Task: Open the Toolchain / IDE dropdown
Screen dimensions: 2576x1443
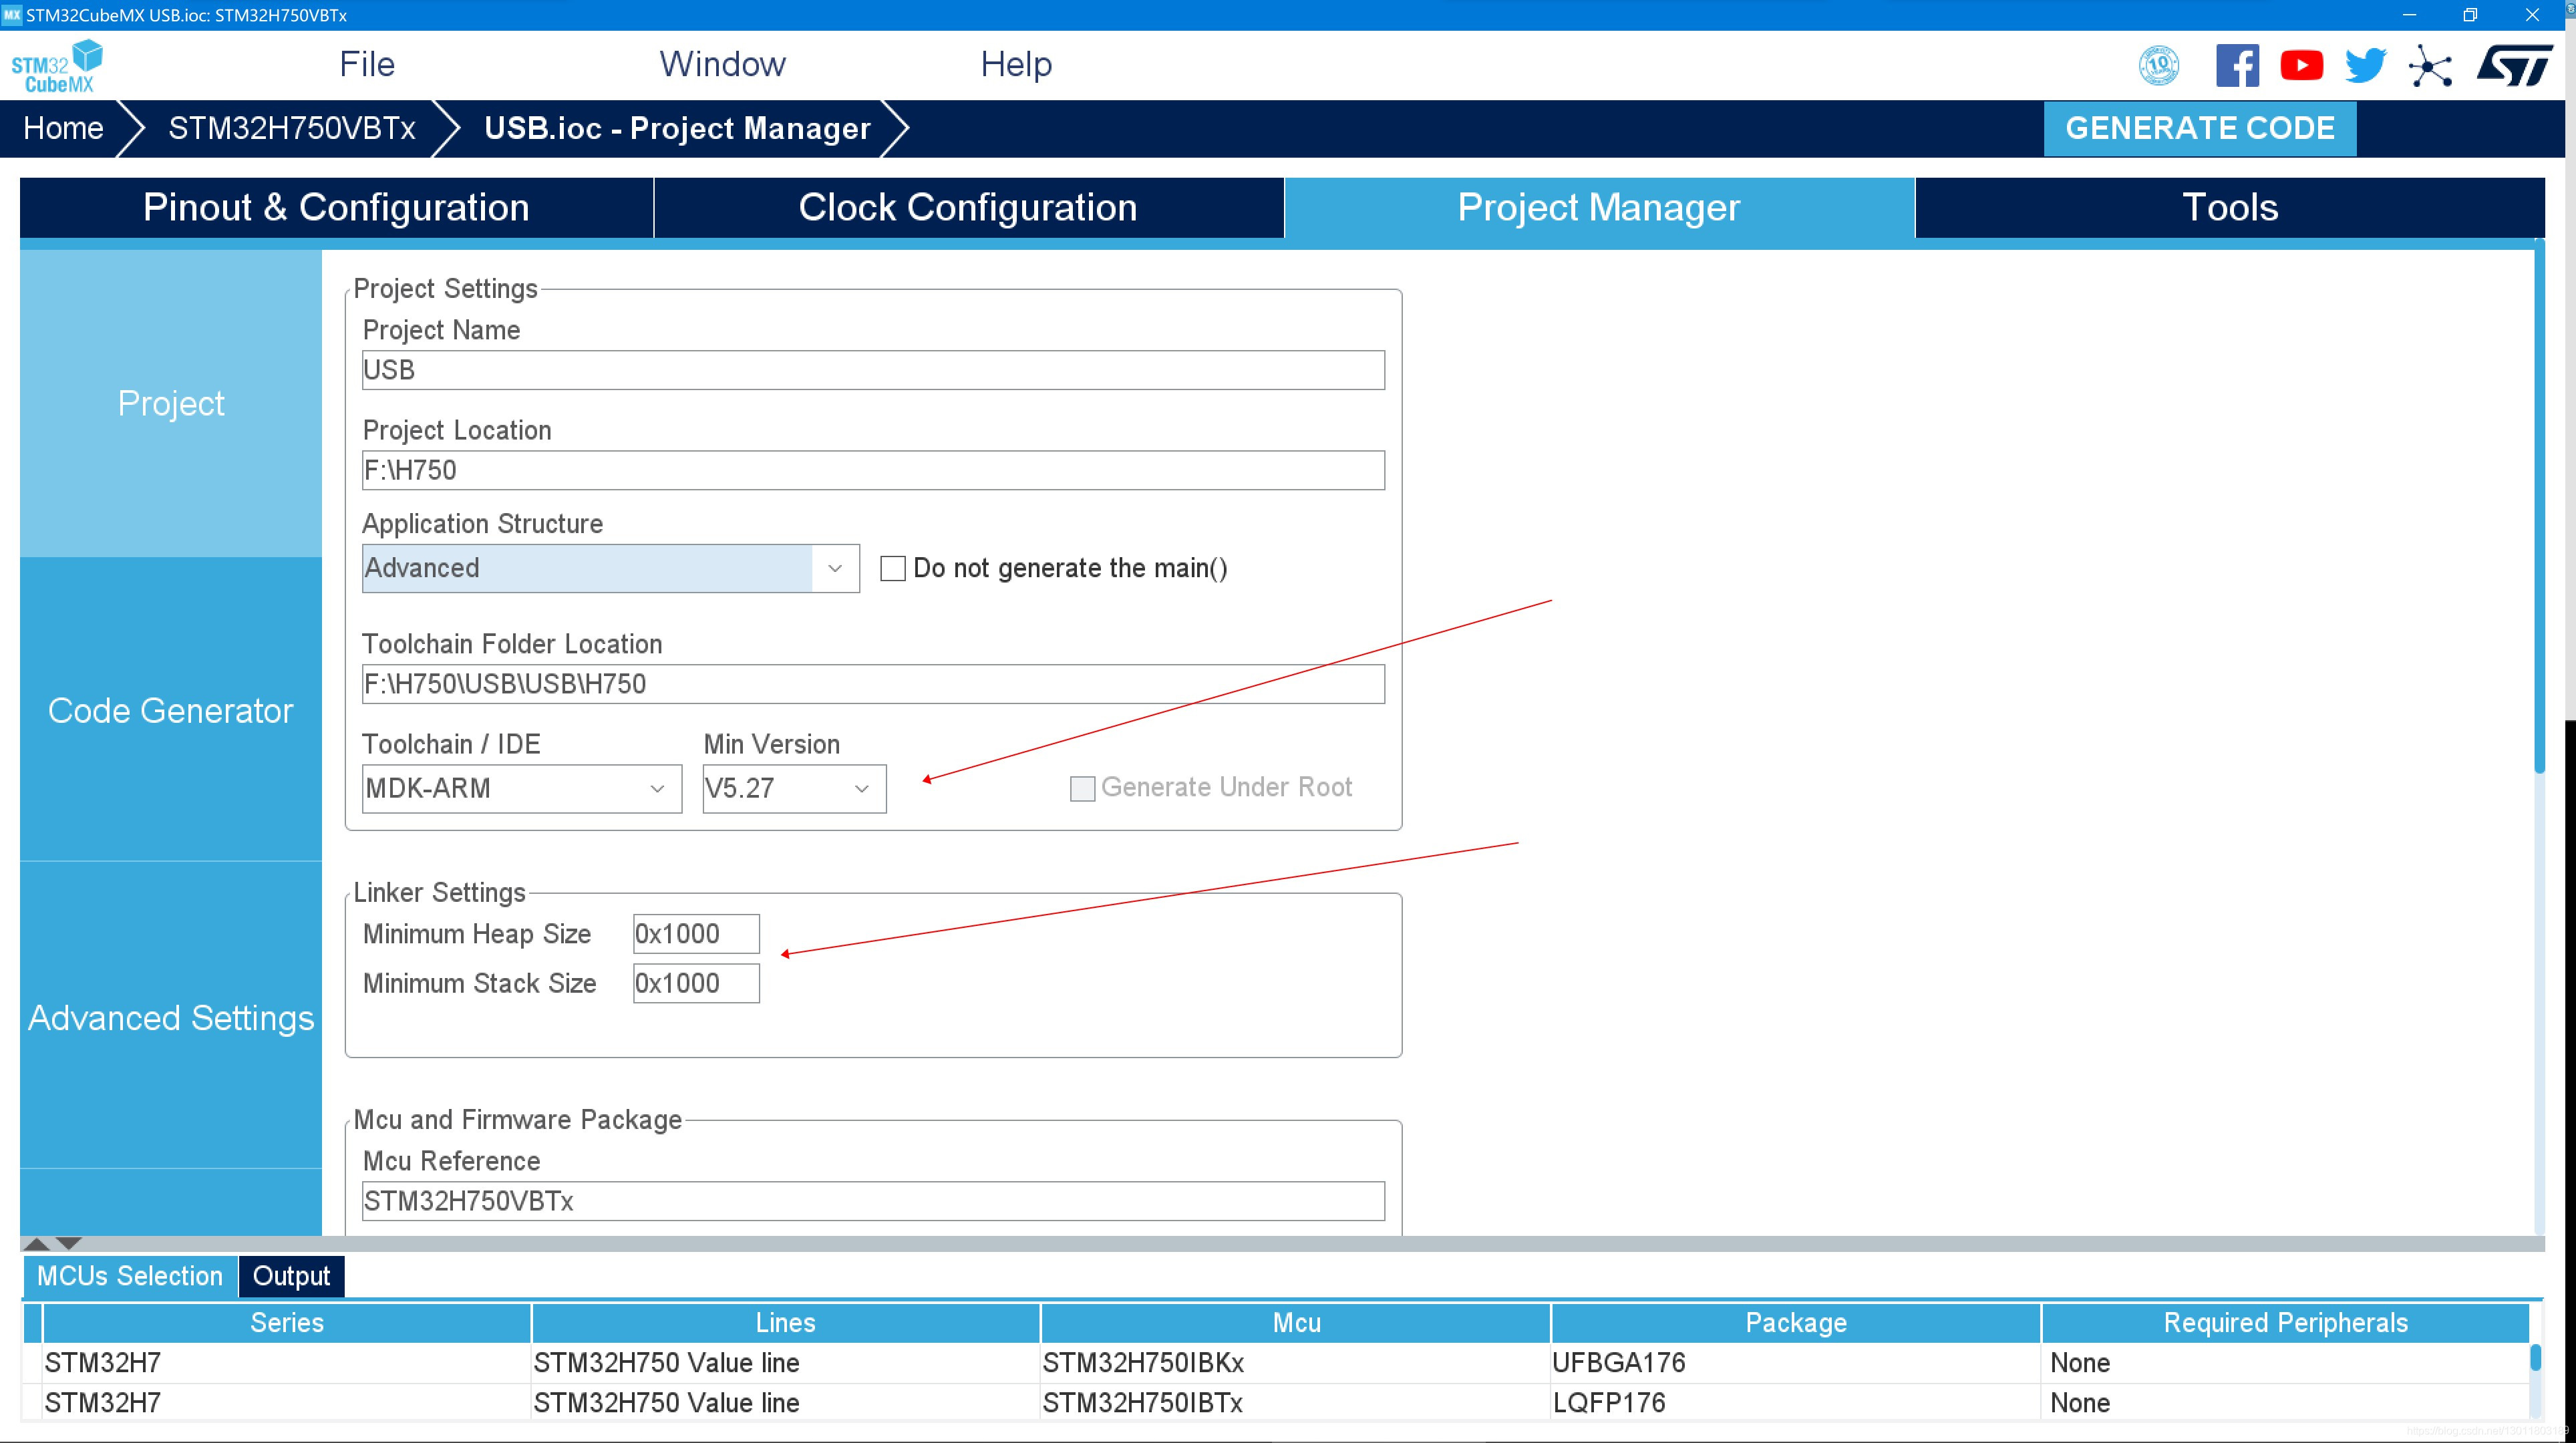Action: pyautogui.click(x=521, y=788)
